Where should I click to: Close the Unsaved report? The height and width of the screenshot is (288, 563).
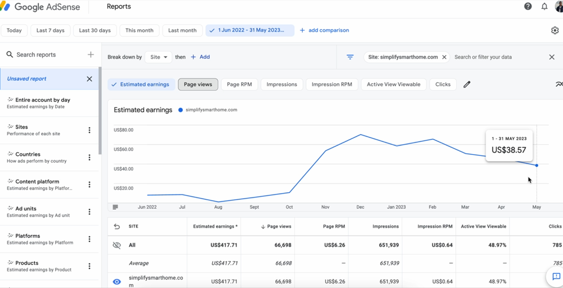[x=89, y=79]
